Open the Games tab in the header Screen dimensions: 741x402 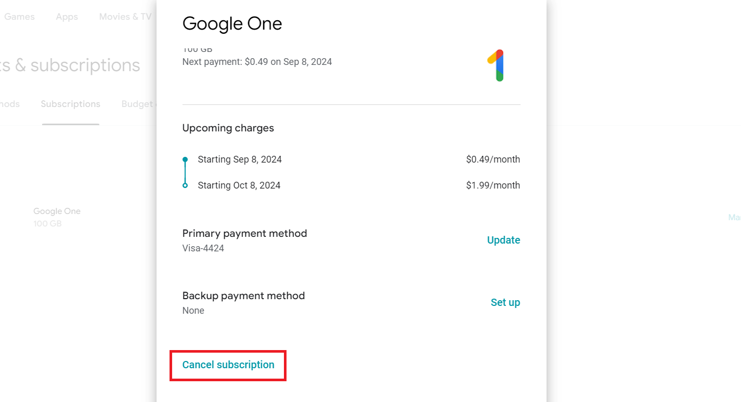pos(19,17)
